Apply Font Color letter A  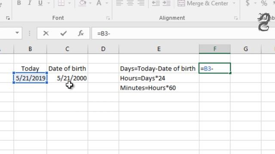pos(99,3)
